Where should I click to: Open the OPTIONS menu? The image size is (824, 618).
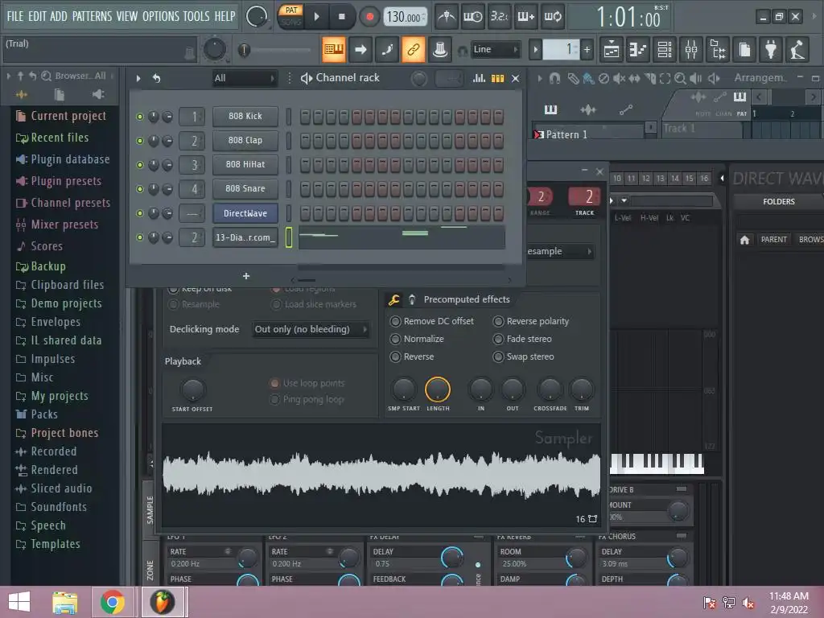click(x=161, y=16)
